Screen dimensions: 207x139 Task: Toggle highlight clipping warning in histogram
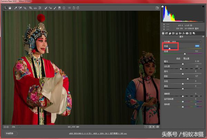pyautogui.click(x=203, y=7)
